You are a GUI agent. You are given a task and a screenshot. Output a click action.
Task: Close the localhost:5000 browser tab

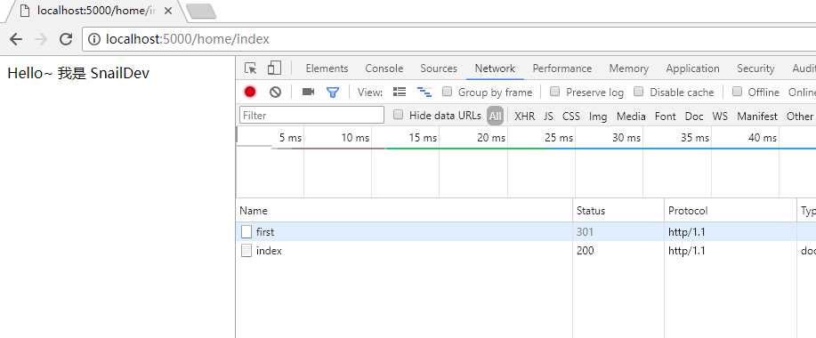point(167,11)
